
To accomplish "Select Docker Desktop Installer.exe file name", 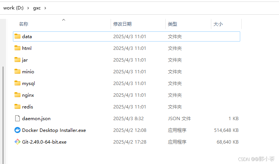I will point(54,130).
